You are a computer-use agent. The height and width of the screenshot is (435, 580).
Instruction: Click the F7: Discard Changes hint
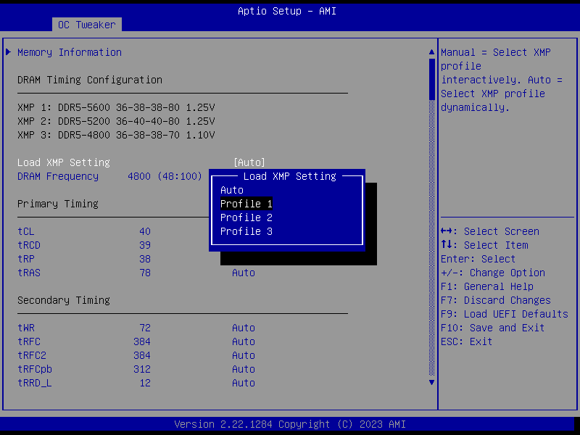(x=496, y=300)
